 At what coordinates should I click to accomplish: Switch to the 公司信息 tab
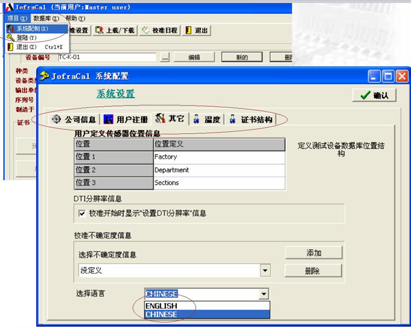[x=74, y=119]
